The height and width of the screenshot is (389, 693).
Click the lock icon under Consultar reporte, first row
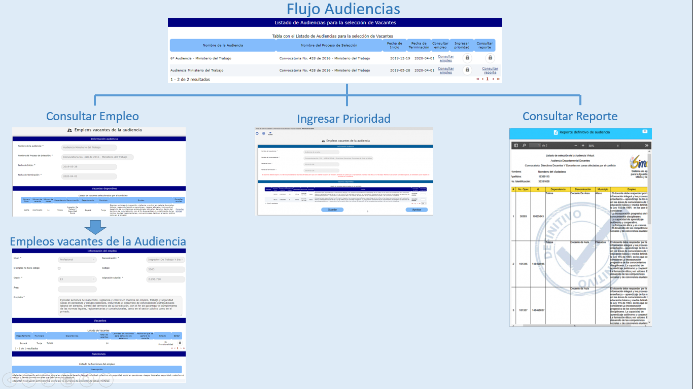coord(490,58)
